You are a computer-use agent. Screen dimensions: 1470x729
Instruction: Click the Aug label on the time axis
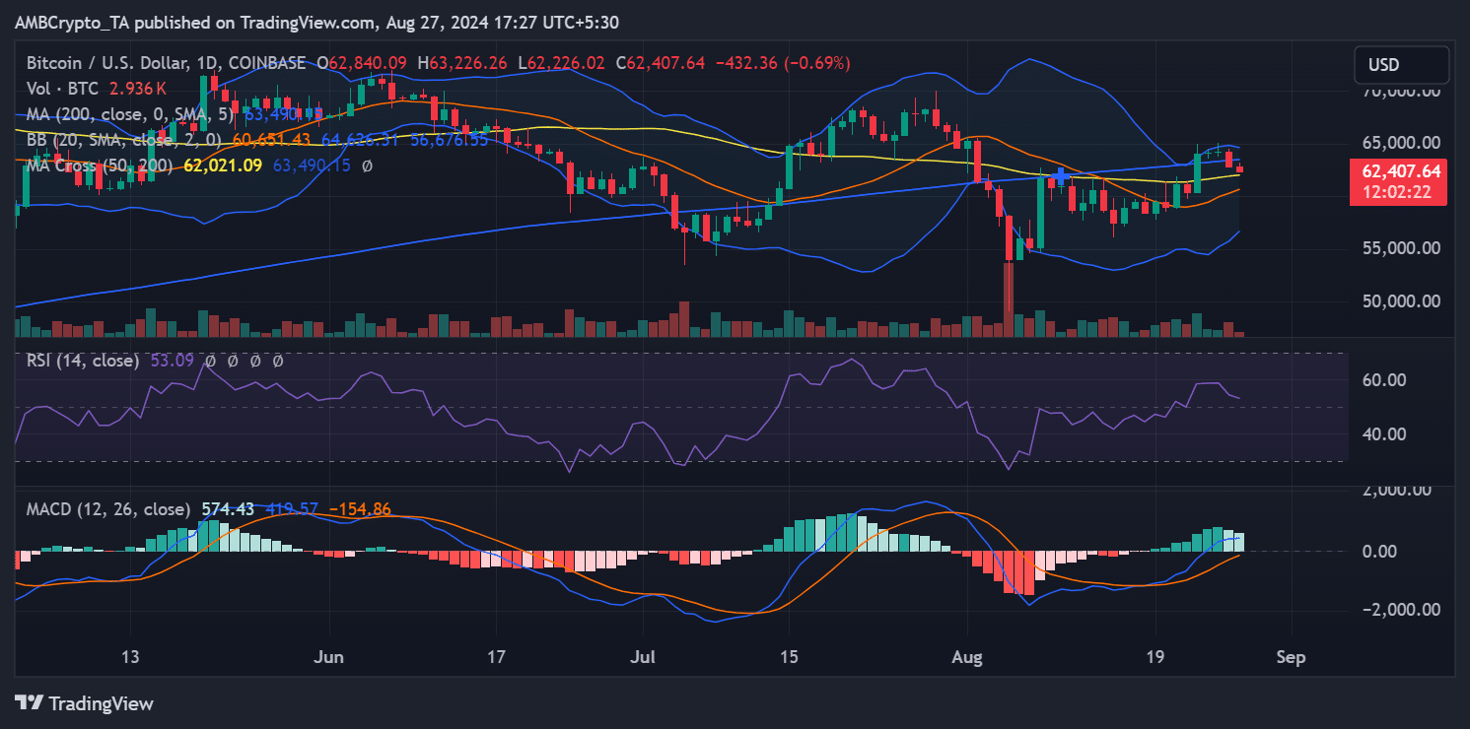[x=968, y=657]
